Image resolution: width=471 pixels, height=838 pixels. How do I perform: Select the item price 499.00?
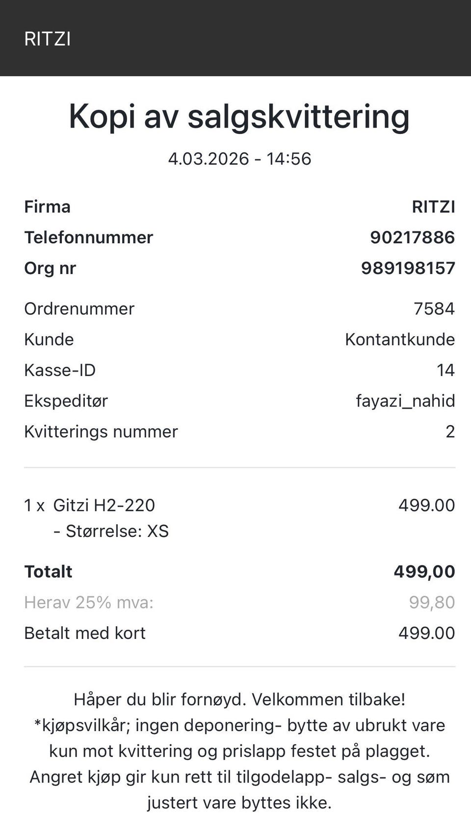point(426,505)
